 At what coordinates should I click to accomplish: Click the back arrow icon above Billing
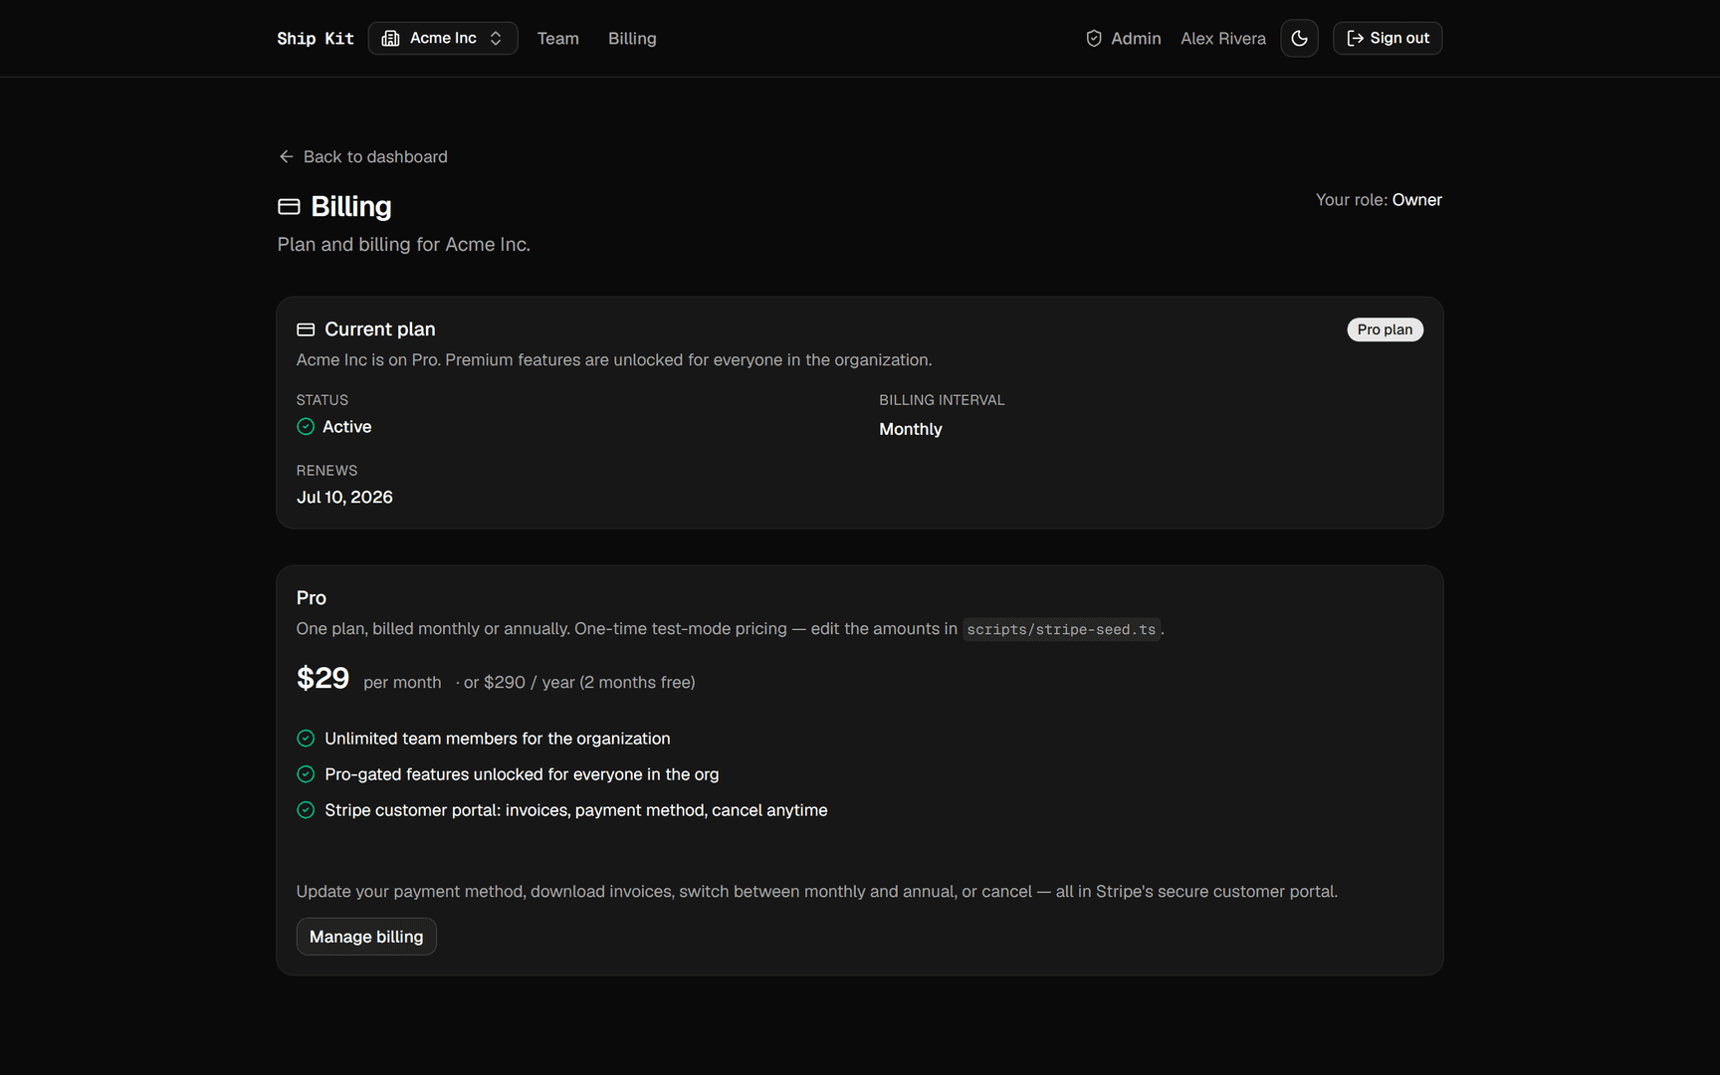287,156
